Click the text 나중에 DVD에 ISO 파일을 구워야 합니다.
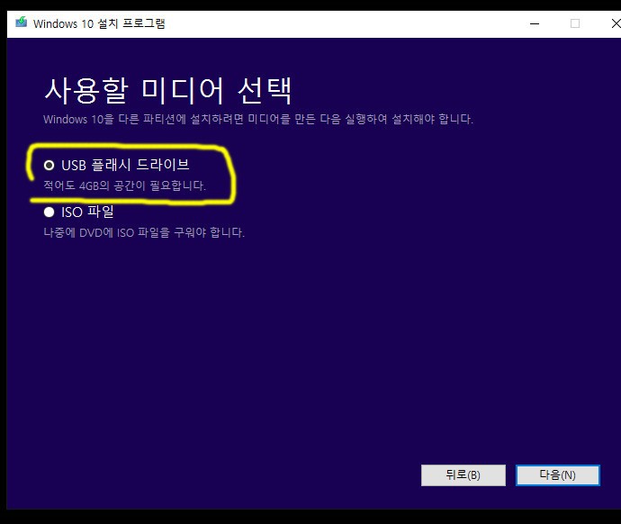The width and height of the screenshot is (621, 524). tap(144, 232)
